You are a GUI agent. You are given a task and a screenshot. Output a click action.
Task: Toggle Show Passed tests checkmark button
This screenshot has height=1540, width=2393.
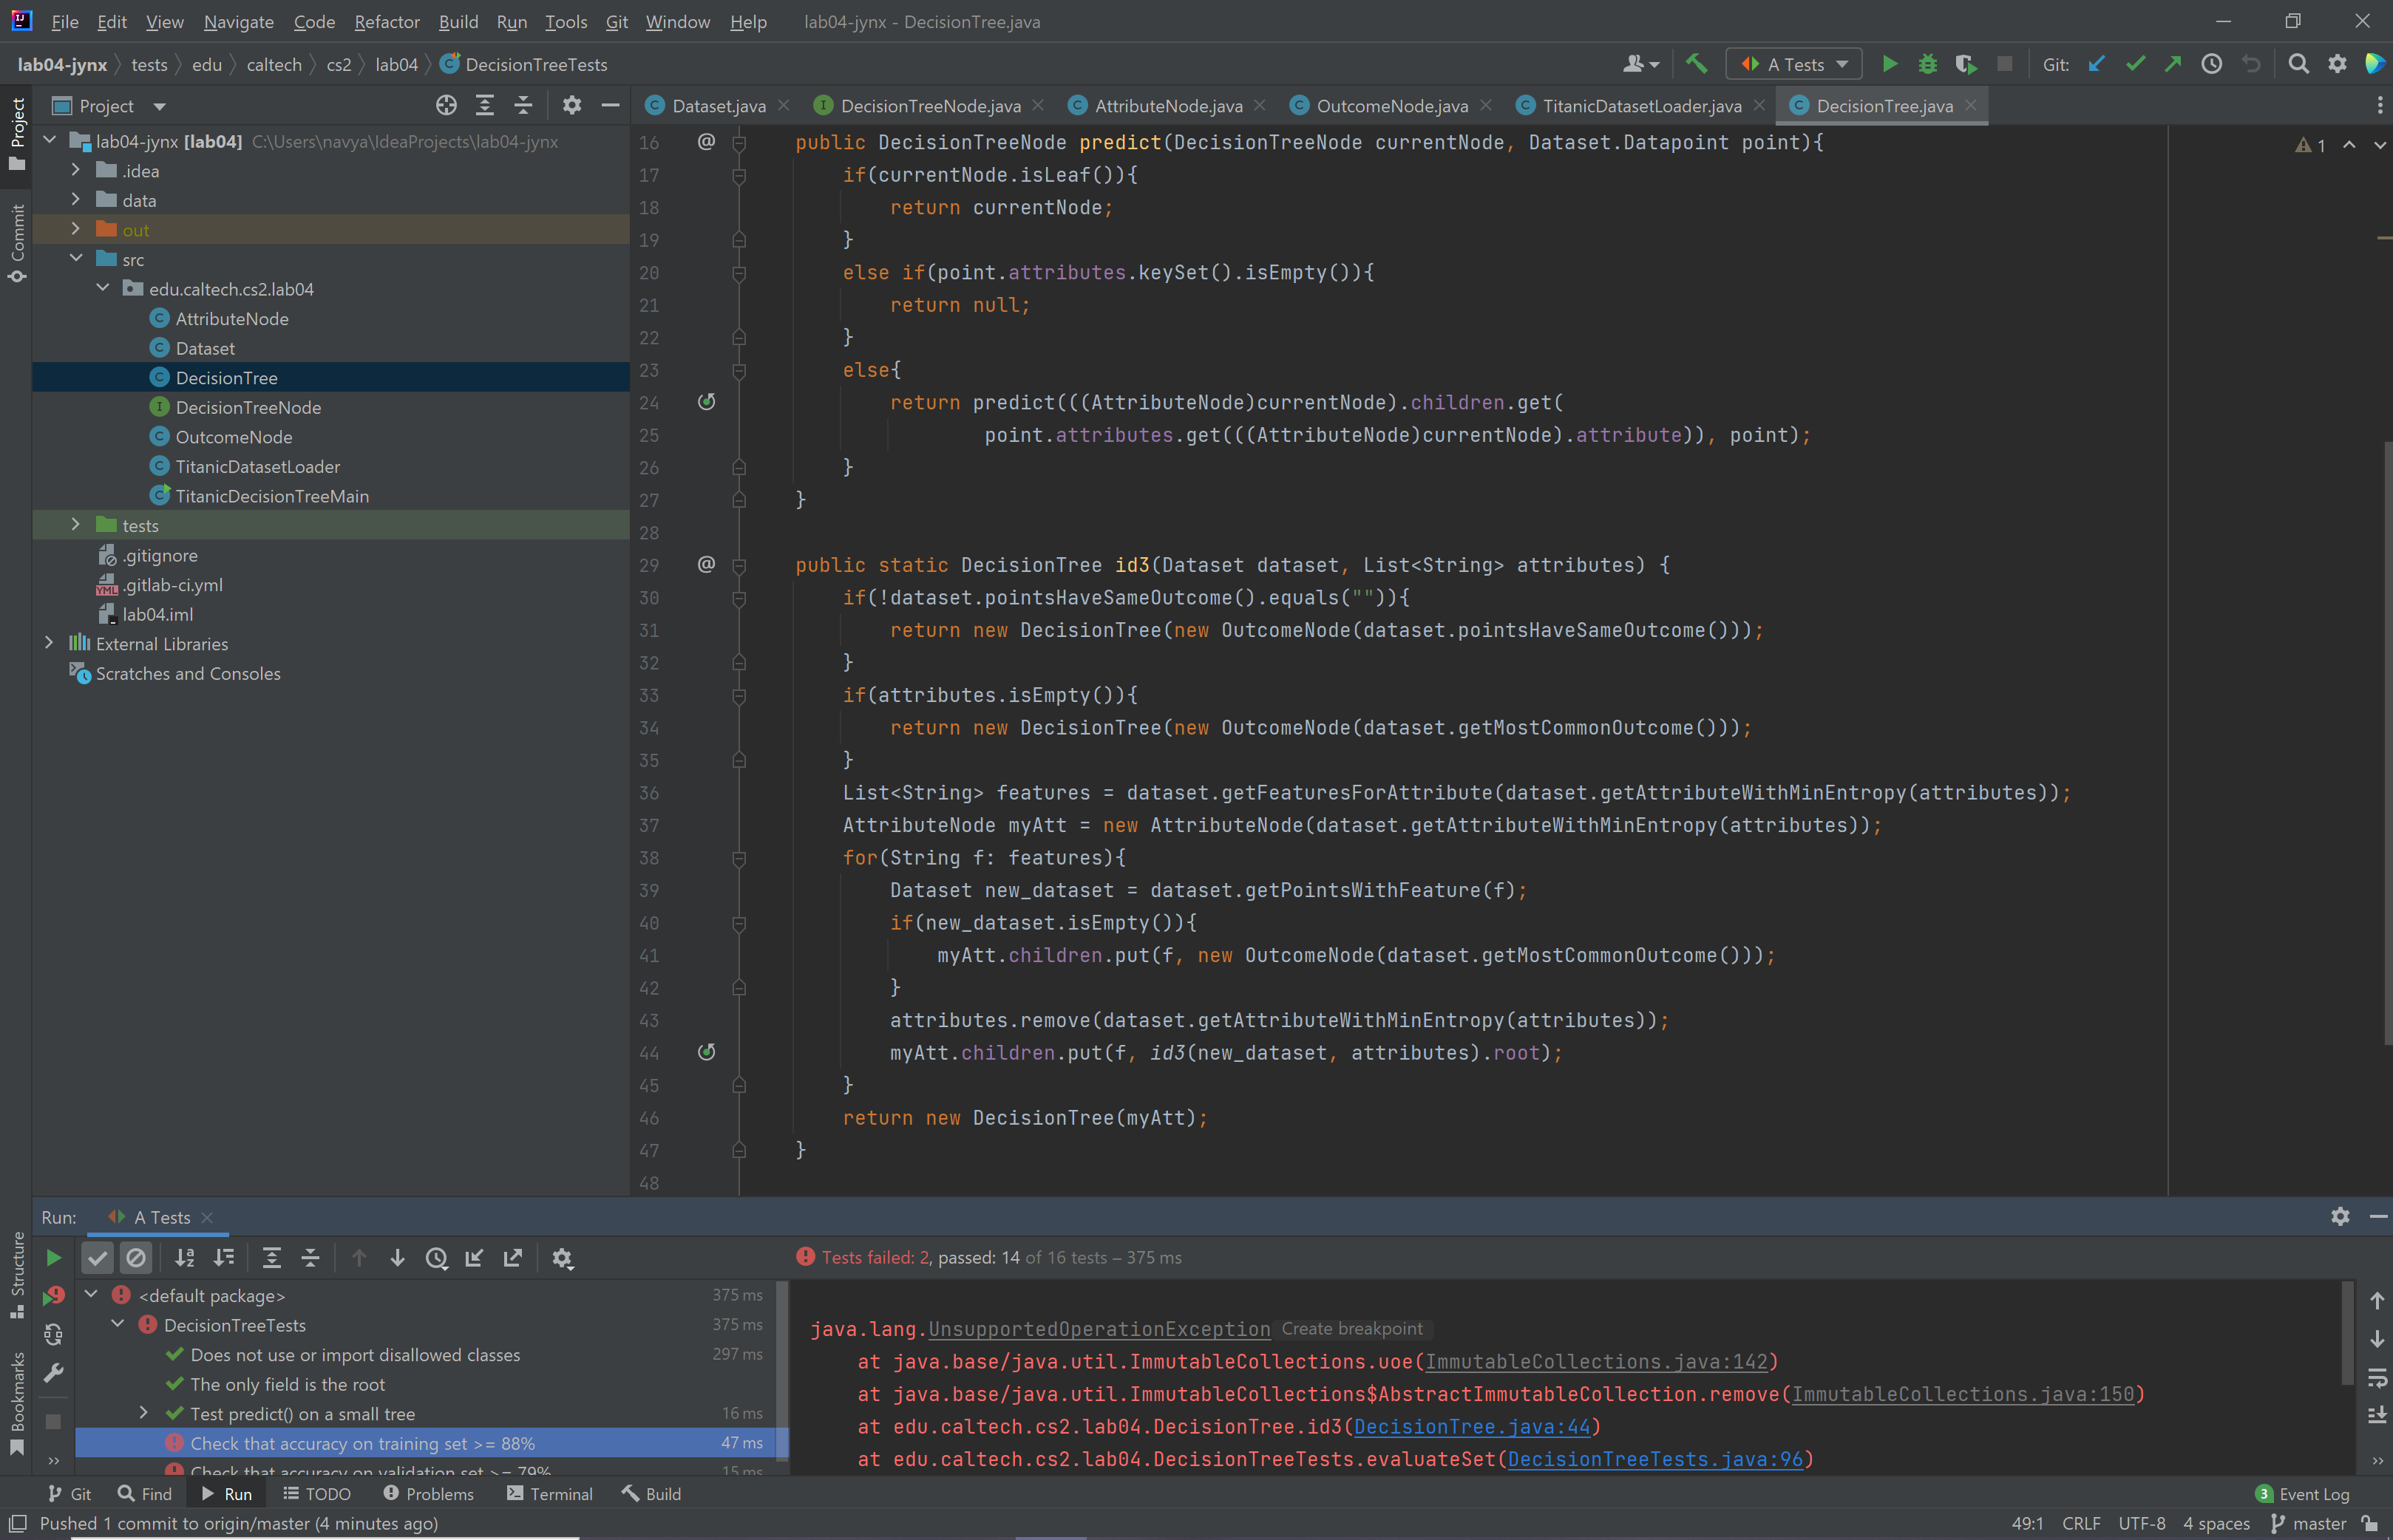point(98,1258)
